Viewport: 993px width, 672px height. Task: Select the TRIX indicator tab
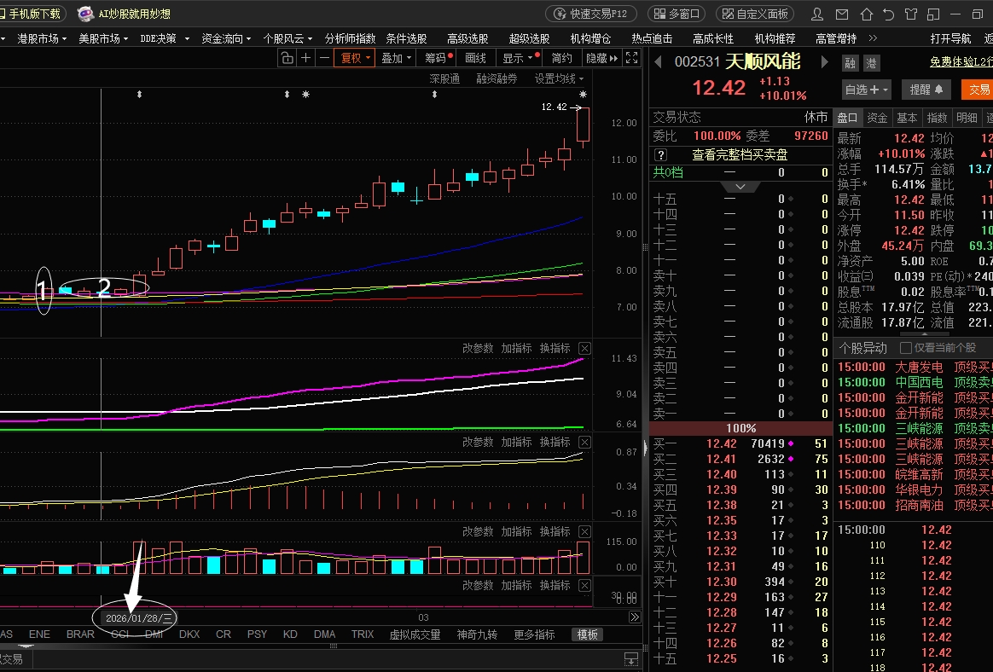pos(363,634)
